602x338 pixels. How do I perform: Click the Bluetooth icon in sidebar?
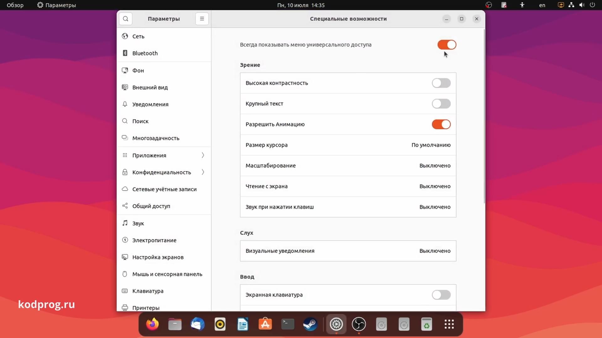(x=125, y=53)
